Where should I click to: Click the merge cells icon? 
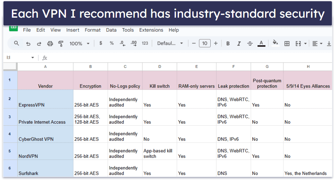tap(298, 43)
